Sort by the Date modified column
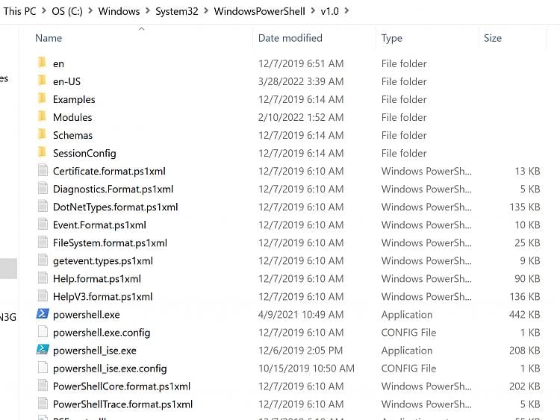 290,38
